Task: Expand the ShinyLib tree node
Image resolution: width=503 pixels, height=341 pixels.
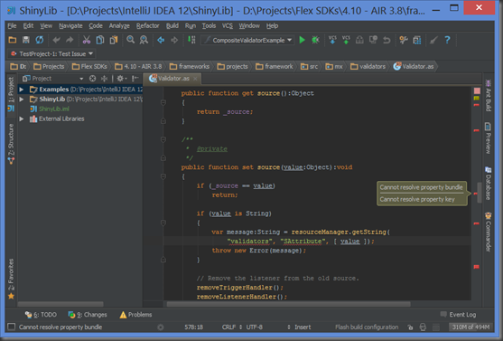Action: 21,99
